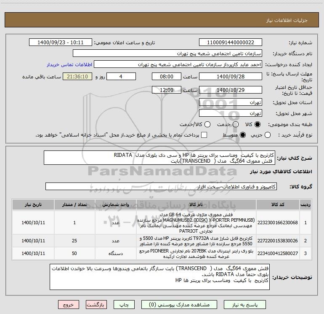Click the buyer organization name field
Screen dimensions: 324x314
click(x=167, y=54)
